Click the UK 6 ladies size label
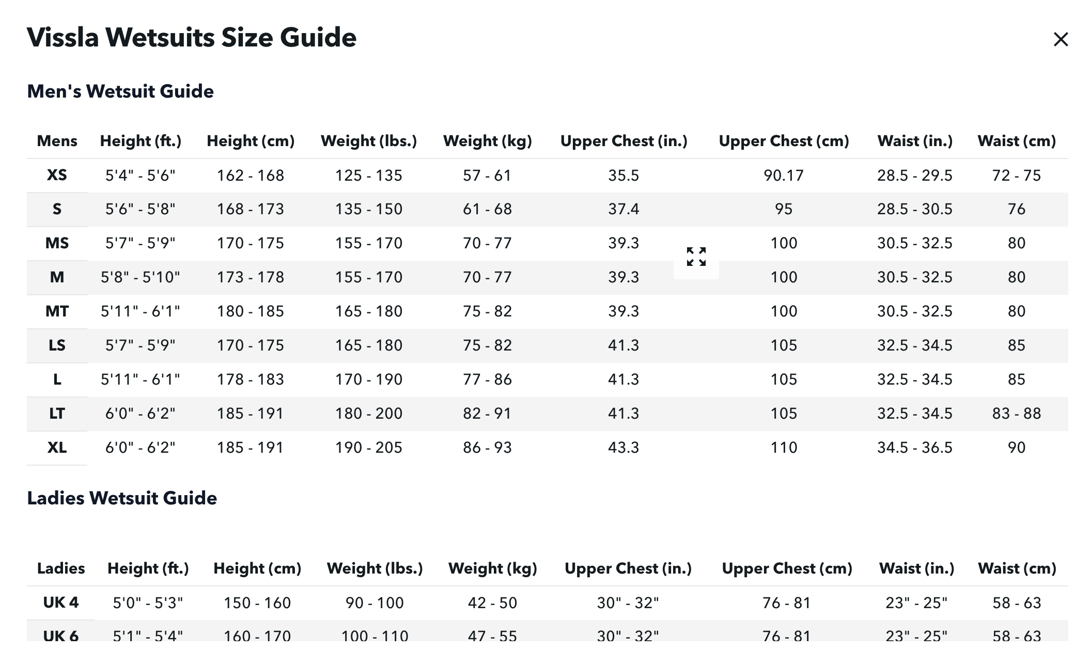This screenshot has height=667, width=1091. point(61,635)
